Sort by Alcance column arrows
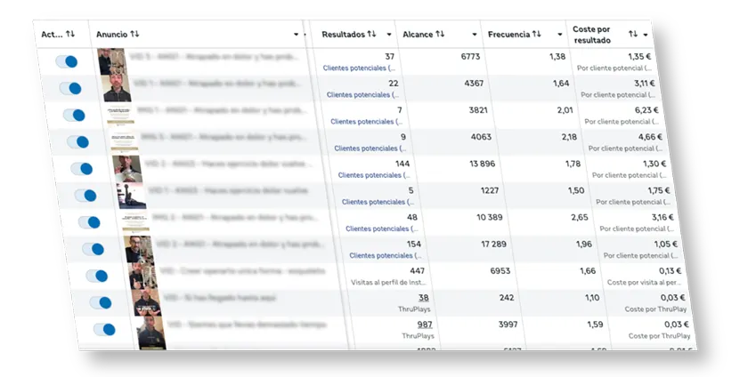This screenshot has height=377, width=748. [440, 34]
